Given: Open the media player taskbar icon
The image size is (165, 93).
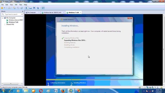Looking at the screenshot, I should 18,91.
